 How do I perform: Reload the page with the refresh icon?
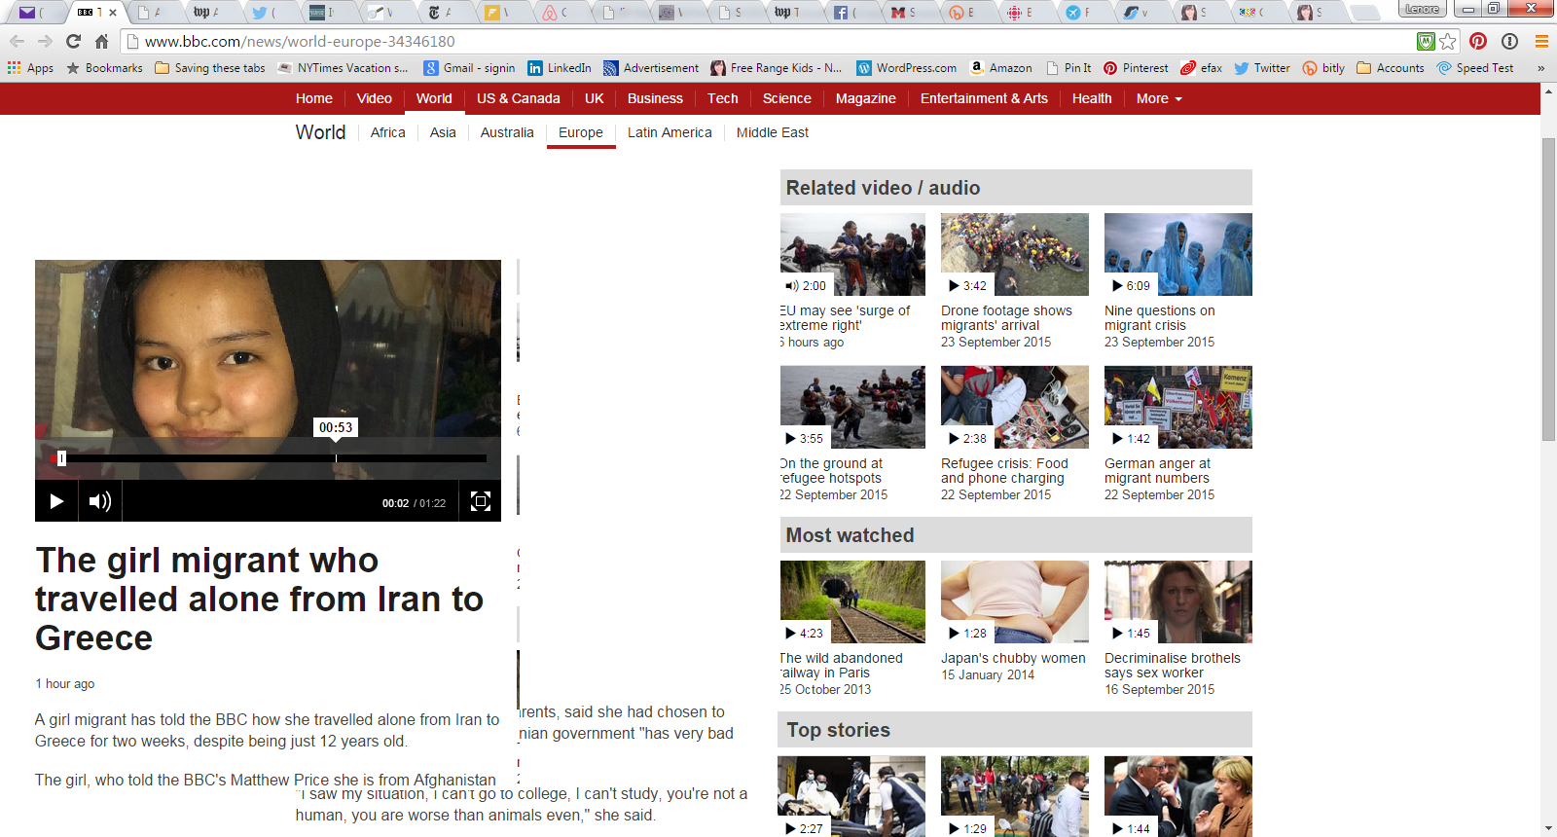[x=73, y=41]
